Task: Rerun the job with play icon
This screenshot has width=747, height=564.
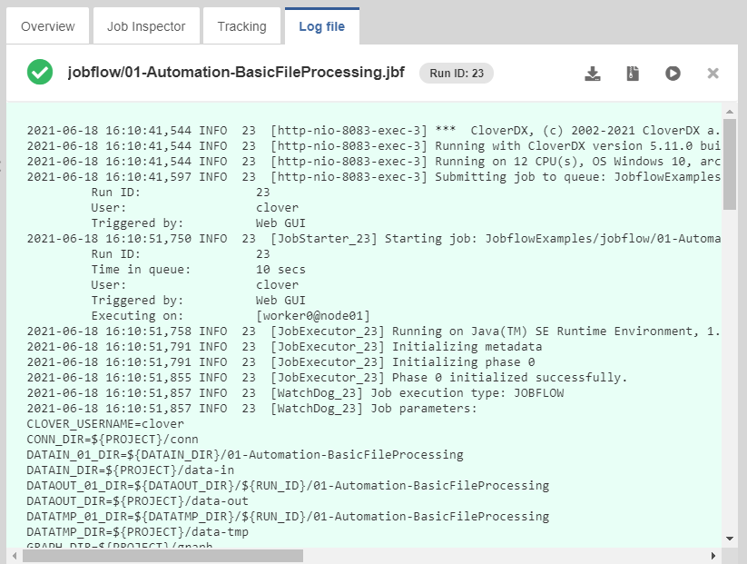Action: coord(673,74)
